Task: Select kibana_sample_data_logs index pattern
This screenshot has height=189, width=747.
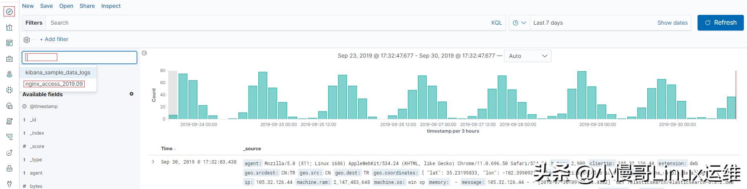Action: coord(58,72)
